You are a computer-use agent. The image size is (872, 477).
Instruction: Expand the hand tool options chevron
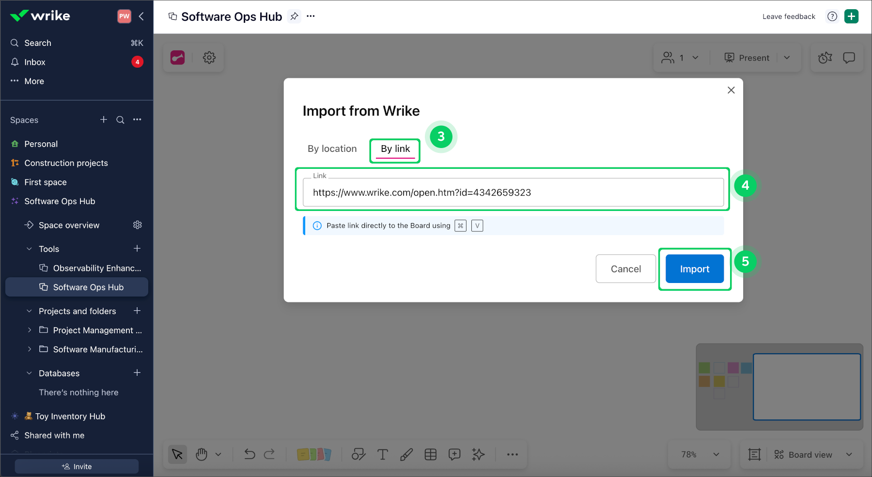point(218,454)
